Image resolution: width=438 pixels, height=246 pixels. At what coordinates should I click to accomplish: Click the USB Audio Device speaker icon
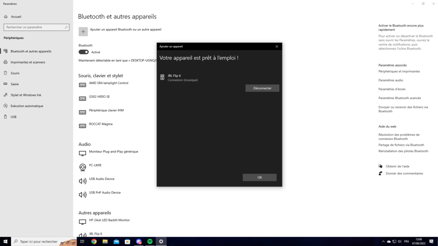(x=82, y=181)
